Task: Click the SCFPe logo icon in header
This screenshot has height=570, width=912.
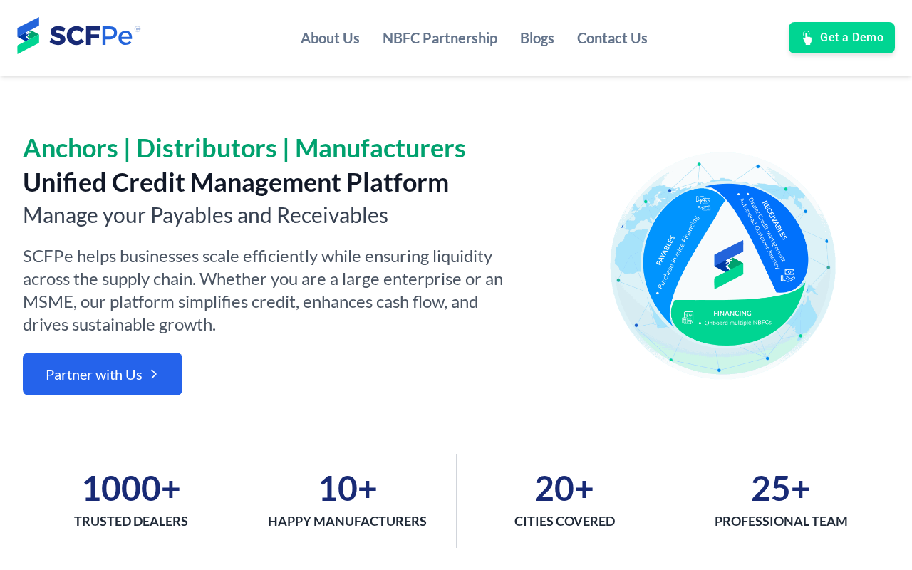Action: click(28, 36)
